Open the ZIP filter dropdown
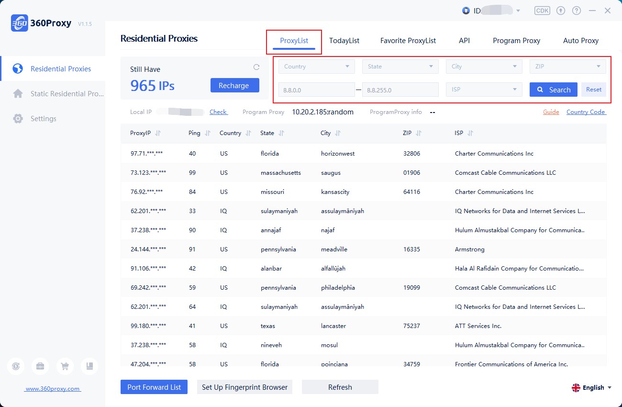This screenshot has height=407, width=622. pyautogui.click(x=568, y=67)
